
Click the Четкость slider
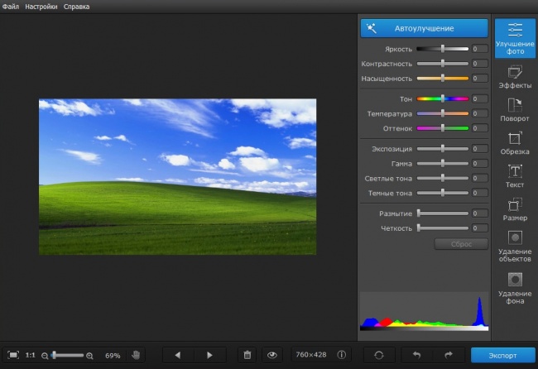(443, 228)
